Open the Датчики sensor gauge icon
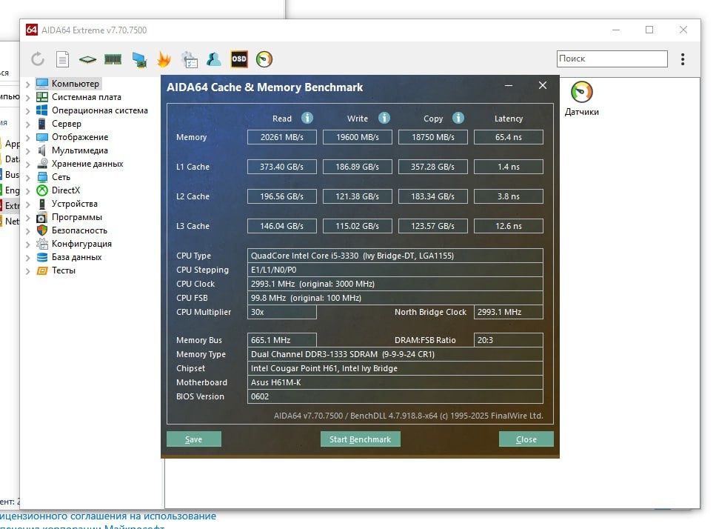Viewport: 716px width, 529px height. [582, 92]
